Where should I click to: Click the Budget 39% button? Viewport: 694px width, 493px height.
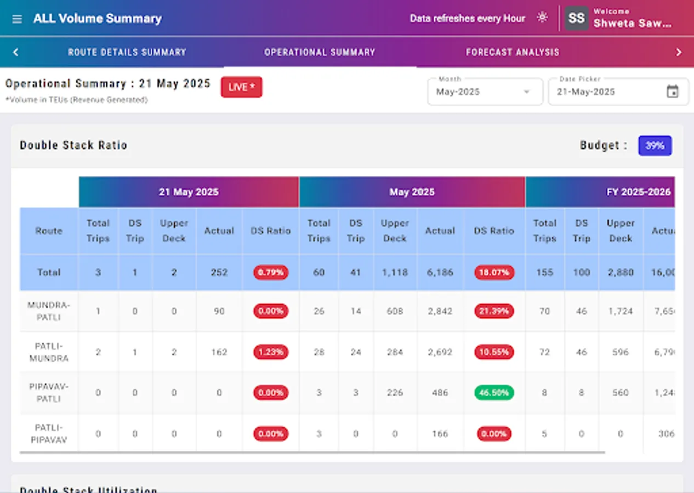655,145
